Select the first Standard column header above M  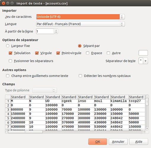pos(20,97)
